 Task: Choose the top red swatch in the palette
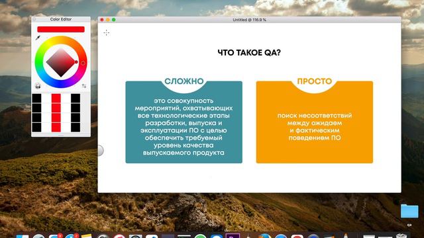coord(56,99)
